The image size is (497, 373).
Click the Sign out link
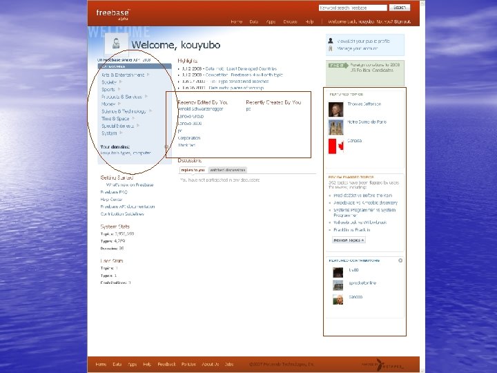click(x=402, y=21)
